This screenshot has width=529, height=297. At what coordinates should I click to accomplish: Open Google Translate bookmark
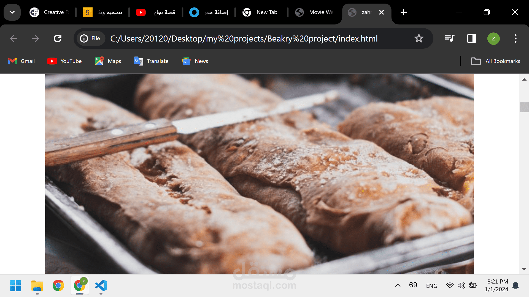[151, 61]
